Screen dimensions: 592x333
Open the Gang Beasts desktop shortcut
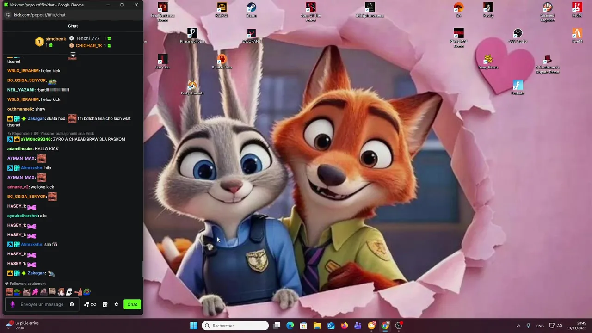[488, 62]
